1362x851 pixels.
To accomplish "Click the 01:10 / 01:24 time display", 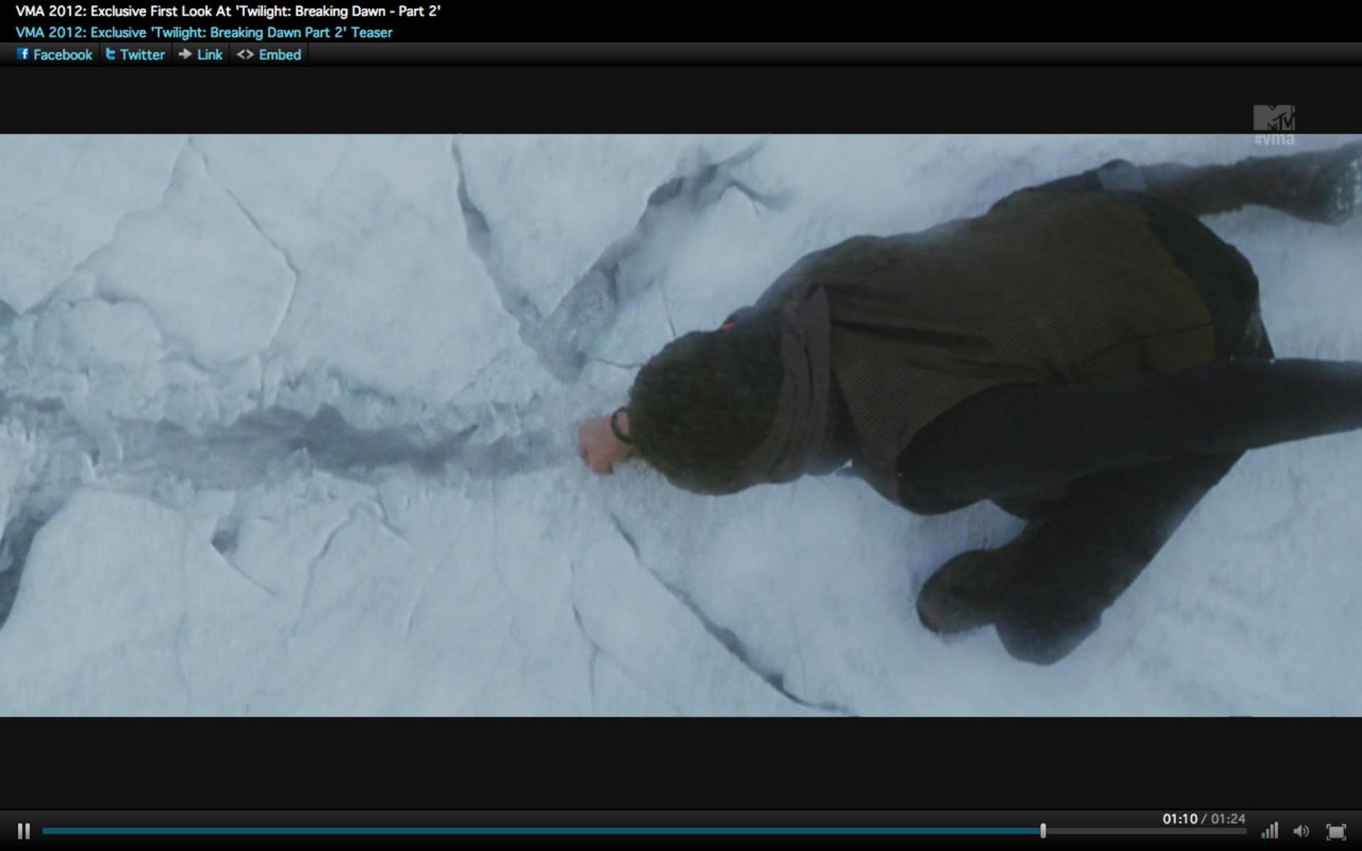I will 1203,818.
